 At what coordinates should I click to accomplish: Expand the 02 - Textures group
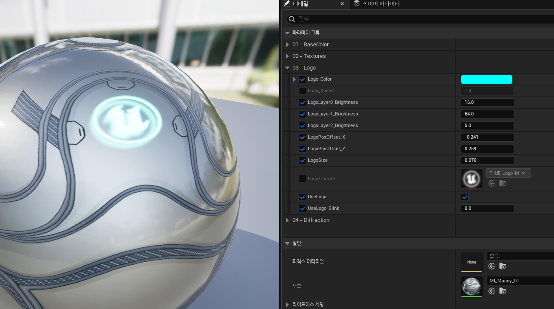point(288,56)
